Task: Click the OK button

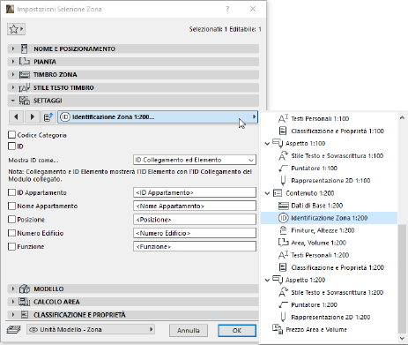Action: pyautogui.click(x=237, y=331)
